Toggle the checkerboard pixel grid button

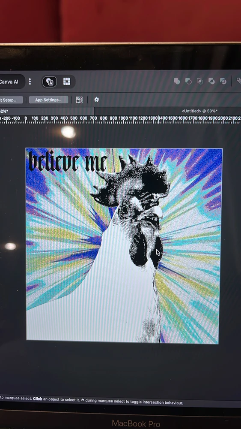pos(67,82)
